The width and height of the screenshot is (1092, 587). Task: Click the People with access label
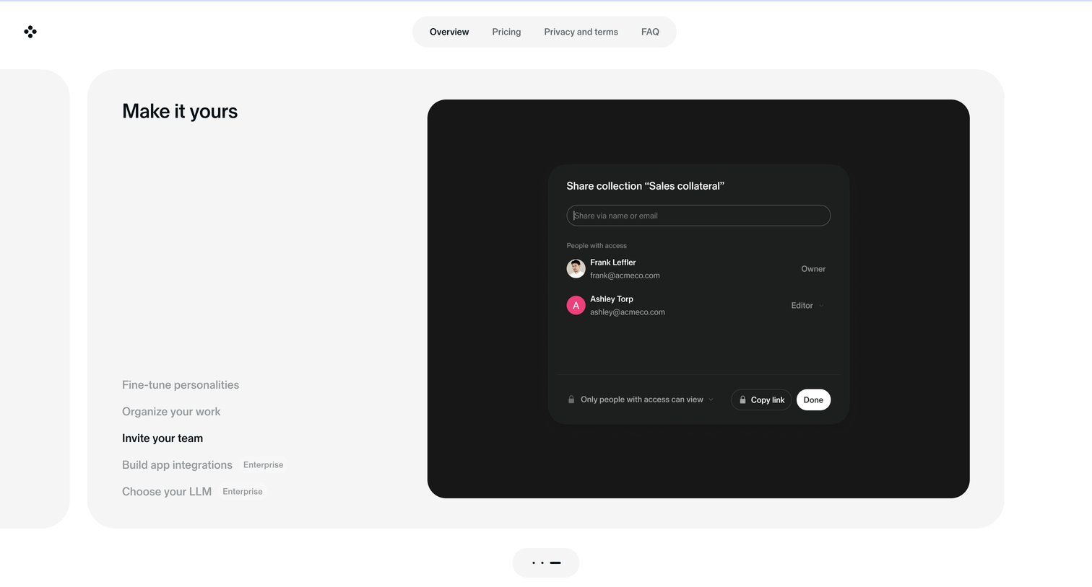tap(597, 246)
